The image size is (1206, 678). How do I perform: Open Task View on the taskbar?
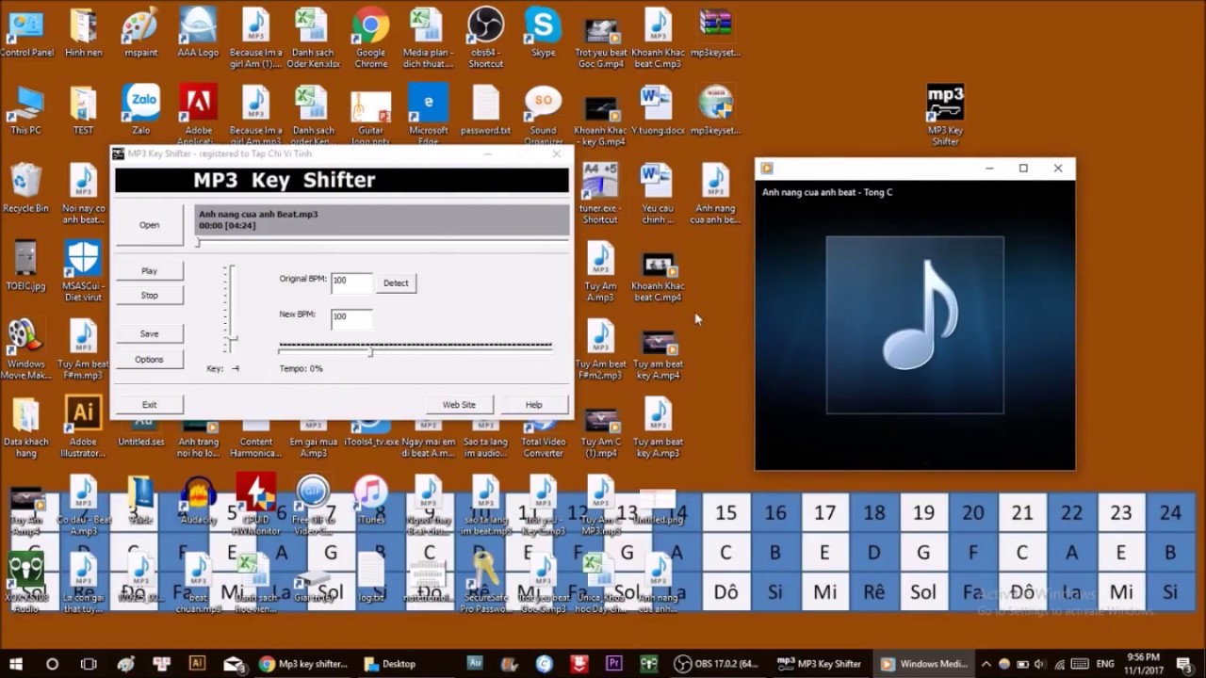click(89, 664)
